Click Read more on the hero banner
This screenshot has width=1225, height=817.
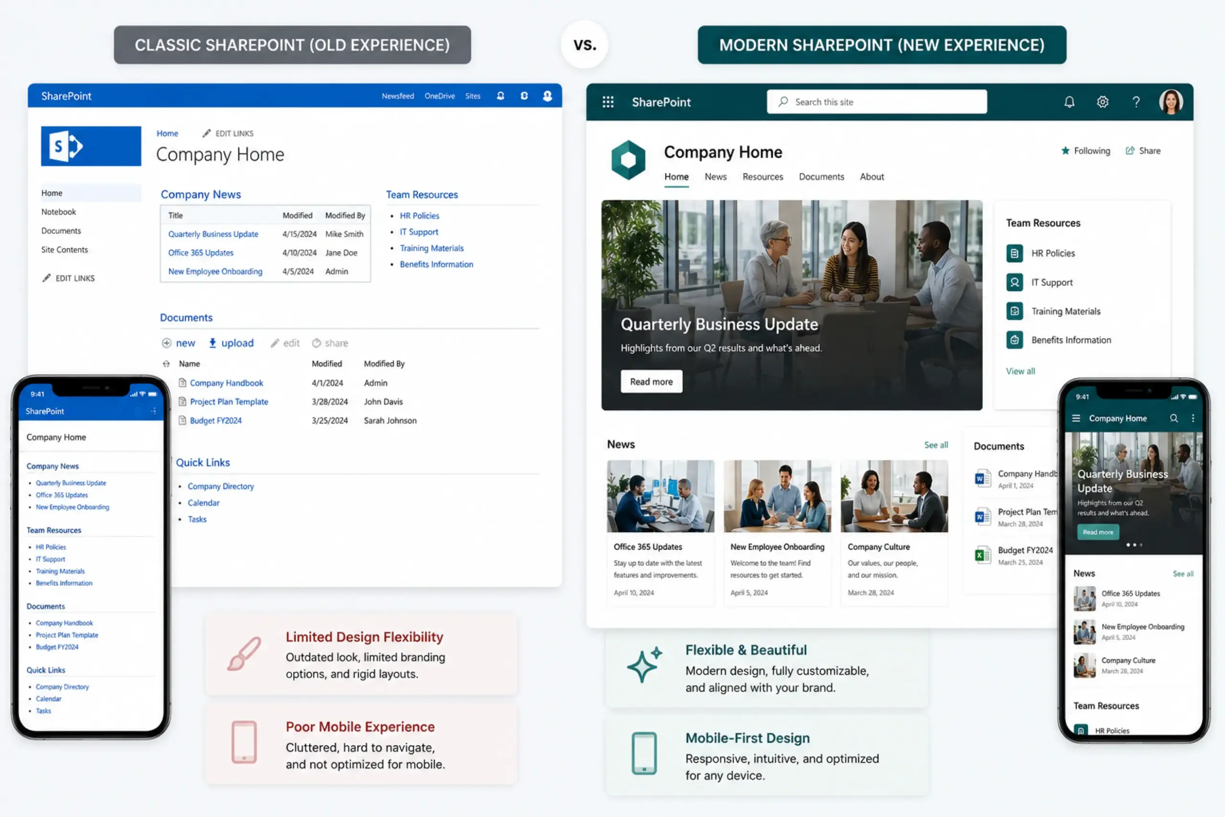(651, 381)
